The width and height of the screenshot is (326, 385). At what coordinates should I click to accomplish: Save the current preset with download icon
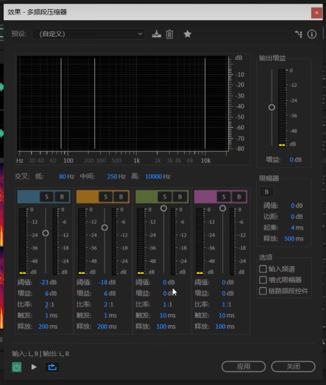pos(156,34)
